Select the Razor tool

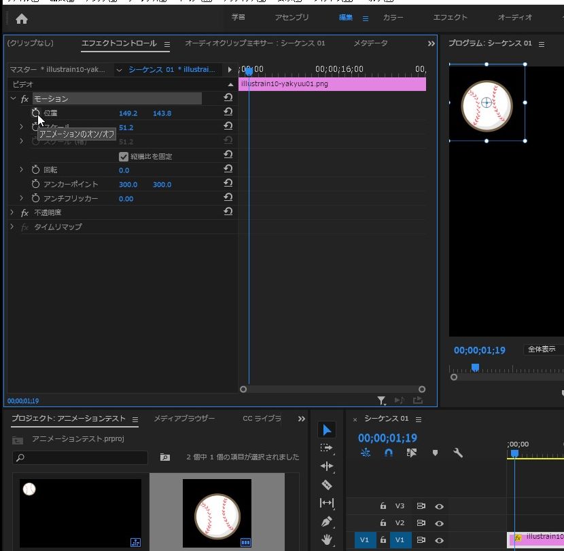[x=327, y=484]
